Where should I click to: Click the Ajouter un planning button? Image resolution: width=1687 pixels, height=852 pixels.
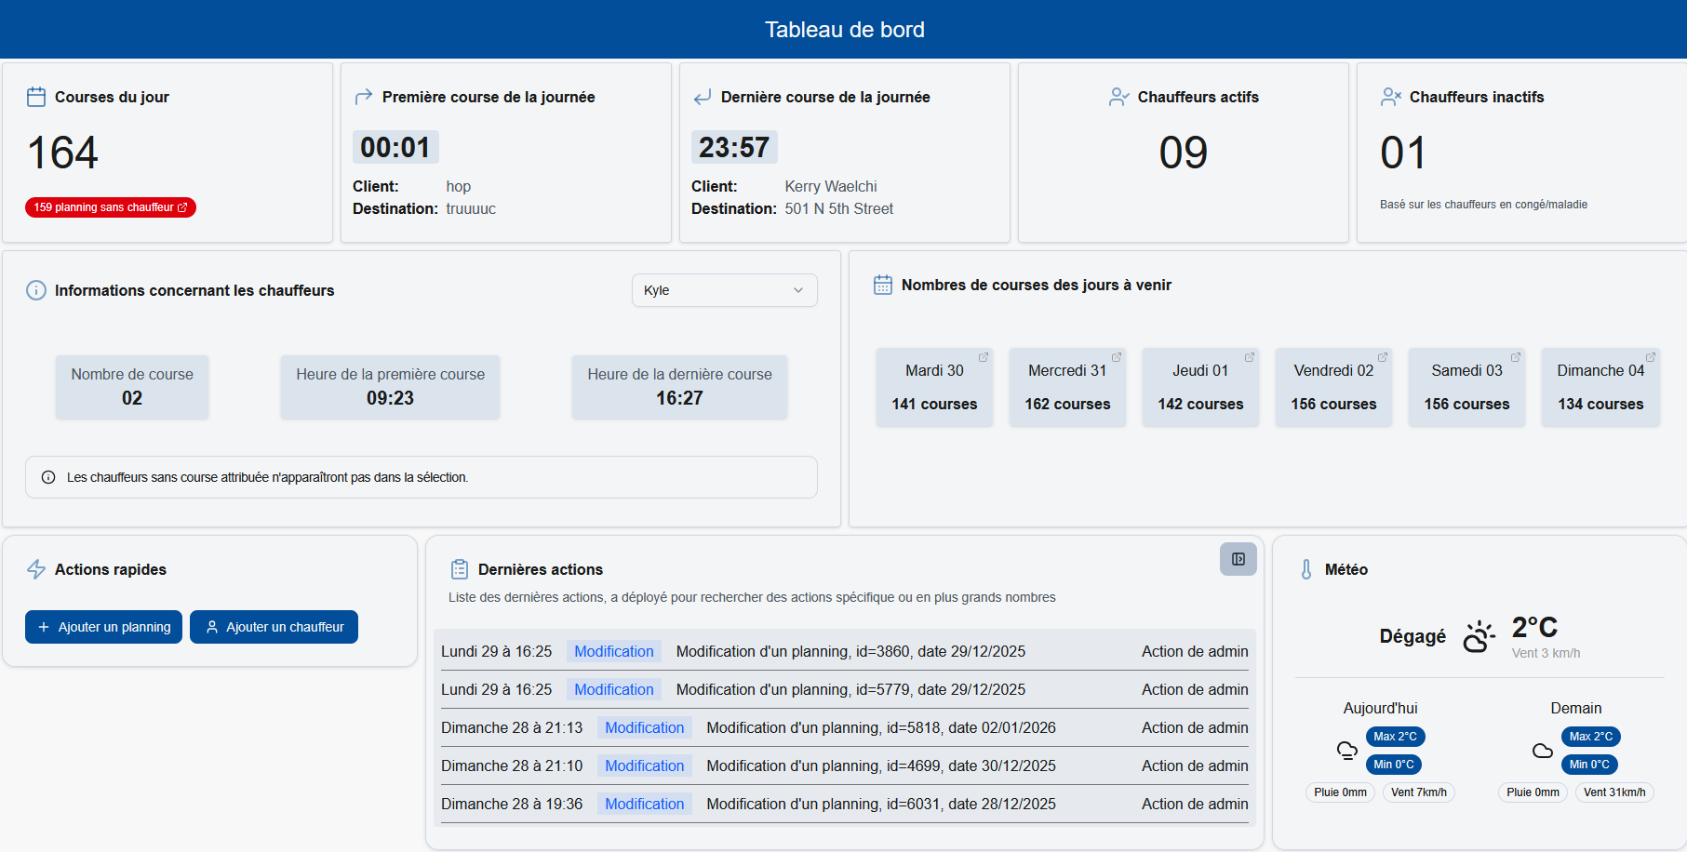[103, 626]
